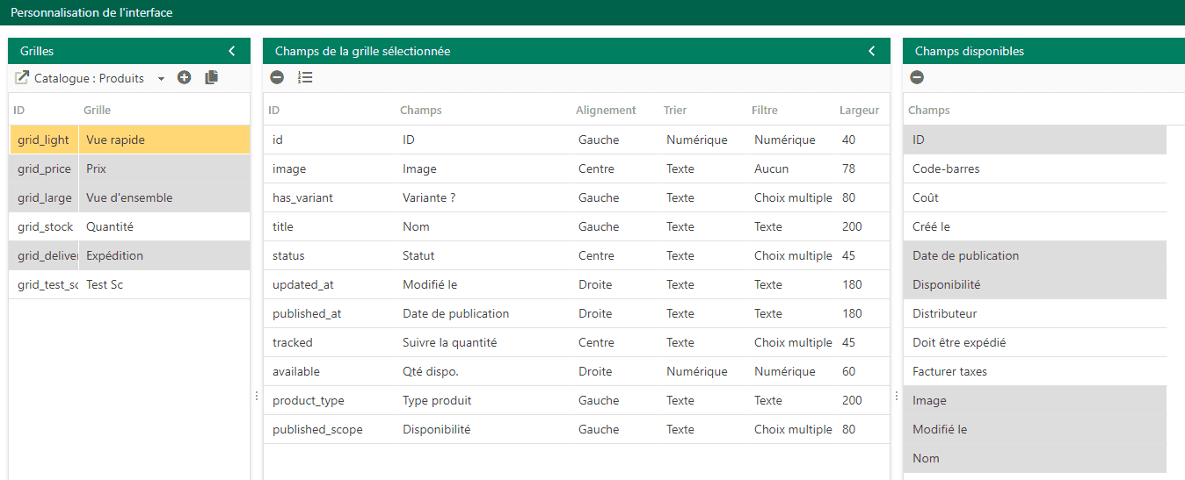Click the open external icon beside Catalogue : Produits
The image size is (1185, 480).
(x=22, y=78)
